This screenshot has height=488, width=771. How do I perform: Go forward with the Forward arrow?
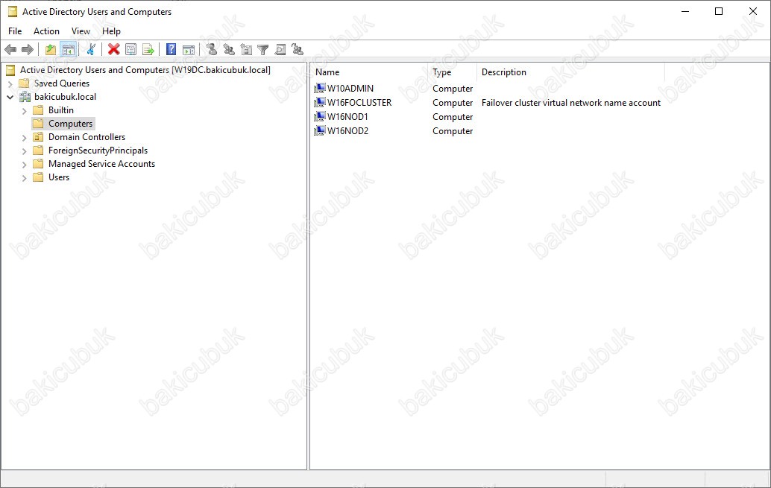point(28,49)
